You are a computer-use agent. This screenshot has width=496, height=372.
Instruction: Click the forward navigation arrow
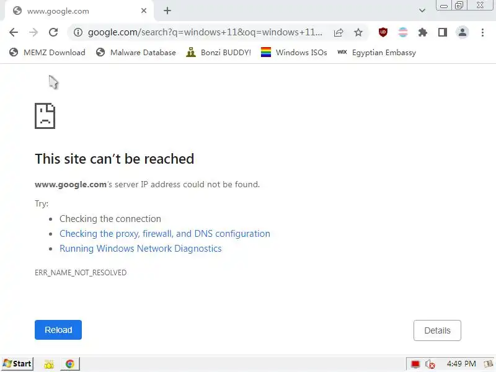[33, 32]
